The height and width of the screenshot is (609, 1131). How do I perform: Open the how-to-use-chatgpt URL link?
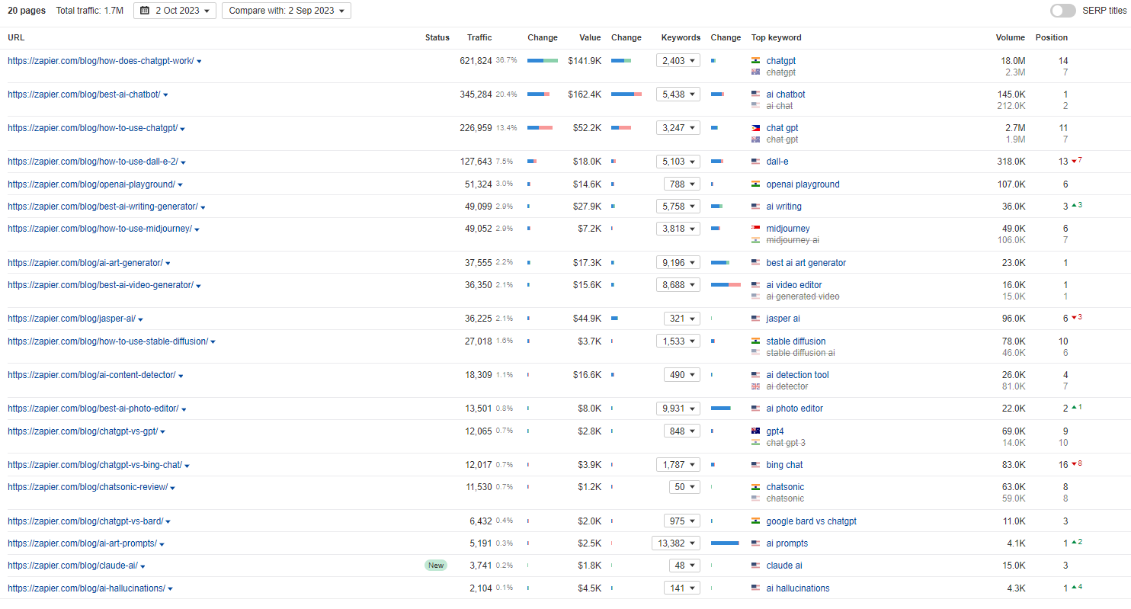(92, 128)
